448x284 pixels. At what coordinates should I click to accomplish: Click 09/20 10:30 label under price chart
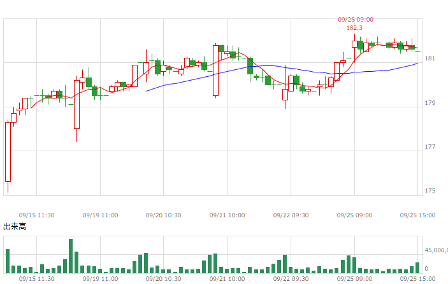point(163,215)
